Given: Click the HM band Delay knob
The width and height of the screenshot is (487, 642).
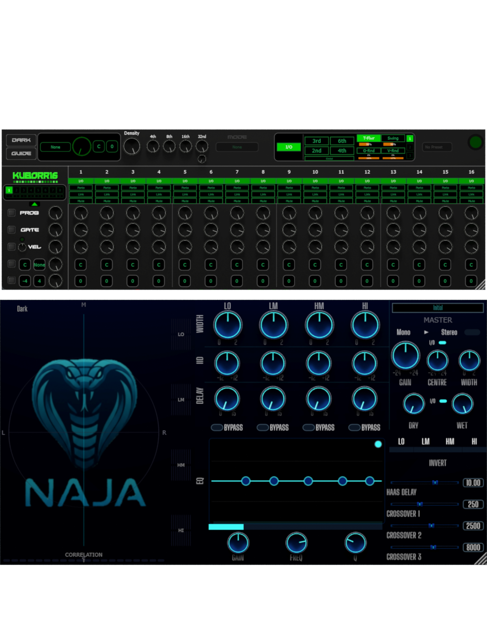Looking at the screenshot, I should [319, 399].
